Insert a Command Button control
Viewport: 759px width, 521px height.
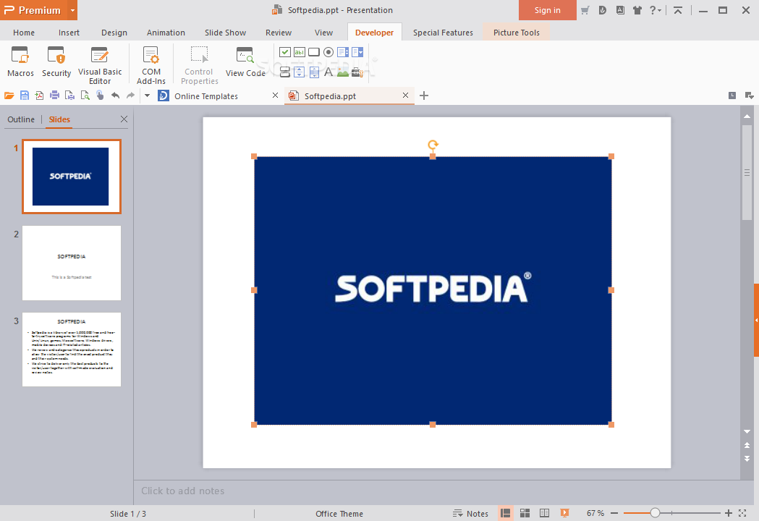tap(314, 52)
